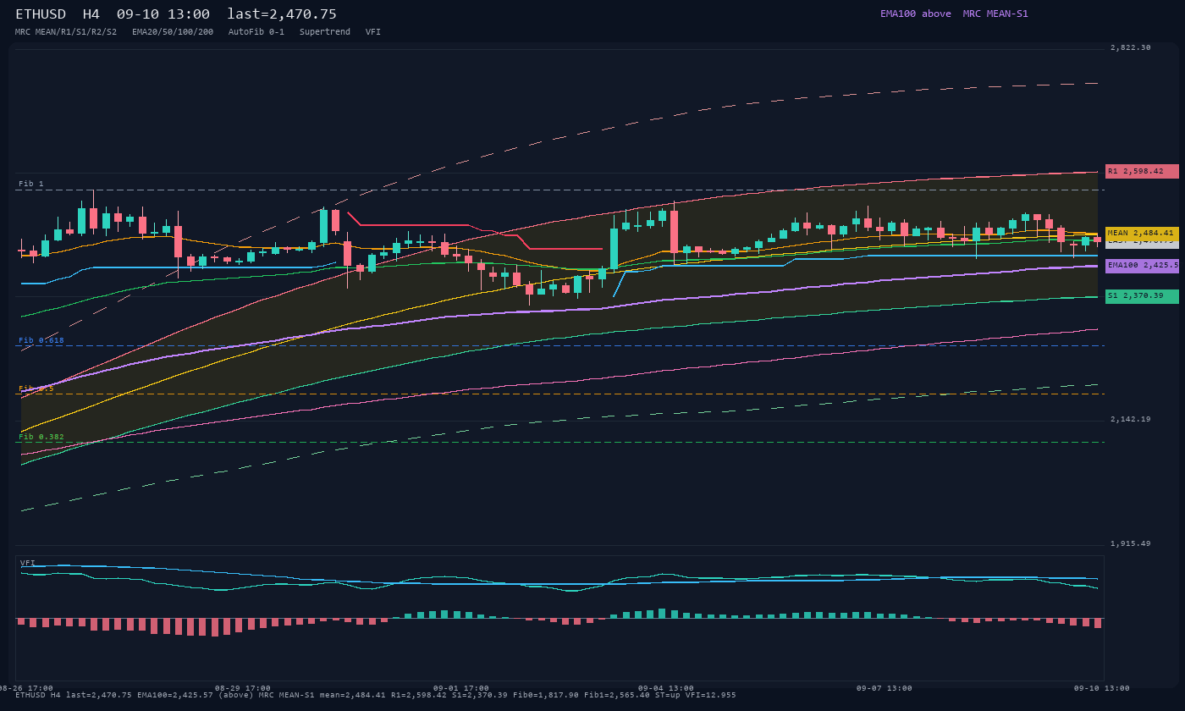This screenshot has width=1185, height=711.
Task: Click the 1,915.49 price axis label
Action: pyautogui.click(x=1130, y=544)
